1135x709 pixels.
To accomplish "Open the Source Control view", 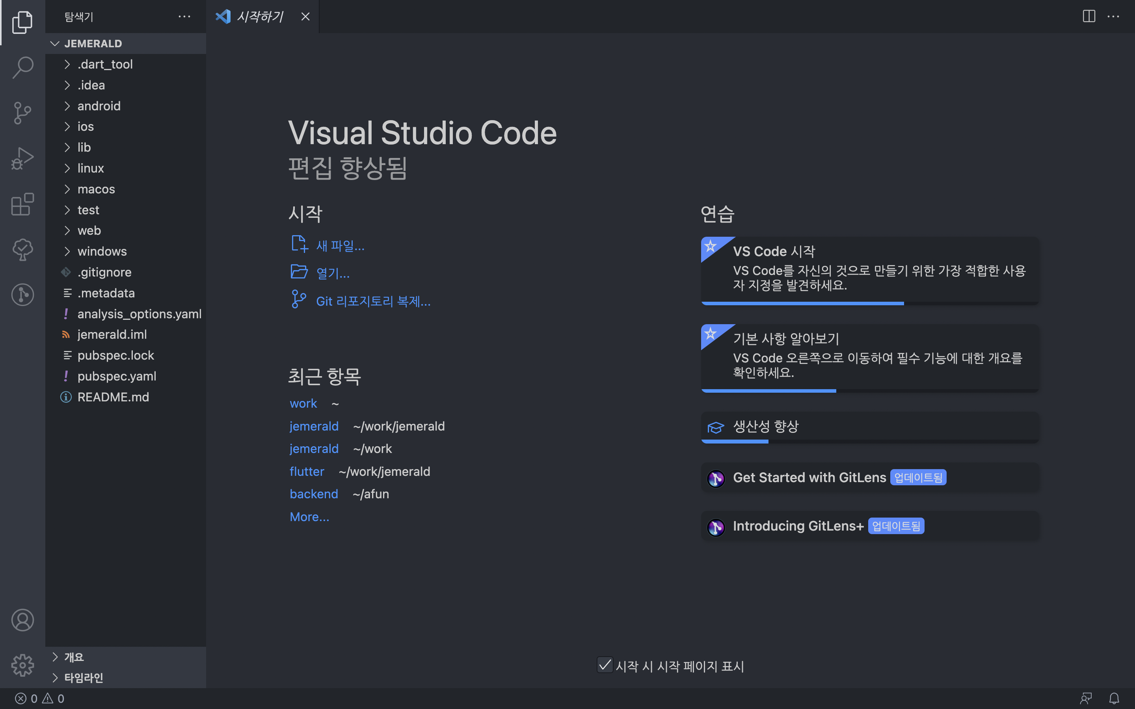I will pyautogui.click(x=22, y=113).
